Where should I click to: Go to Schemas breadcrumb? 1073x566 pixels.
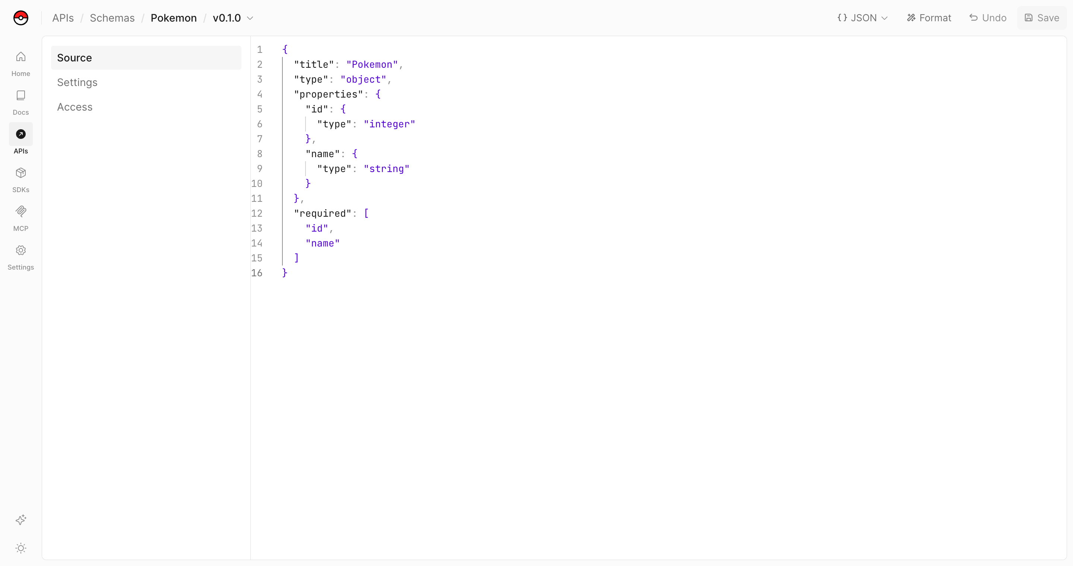(112, 18)
